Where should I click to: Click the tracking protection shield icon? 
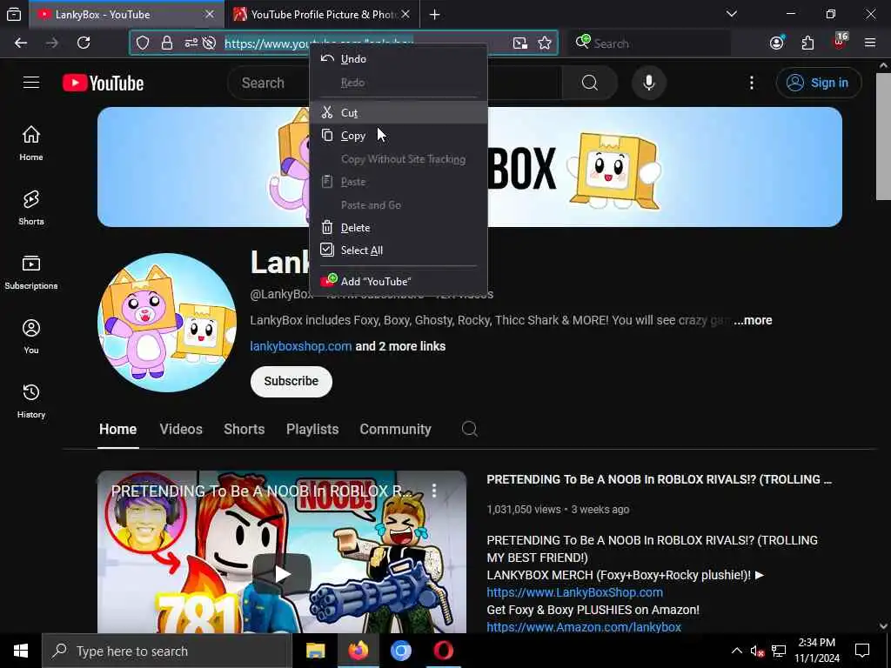coord(143,43)
